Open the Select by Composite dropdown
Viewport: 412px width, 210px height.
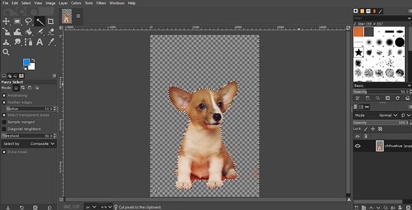(29, 144)
